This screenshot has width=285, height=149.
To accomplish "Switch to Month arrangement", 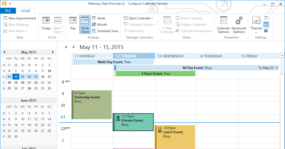I will [100, 25].
